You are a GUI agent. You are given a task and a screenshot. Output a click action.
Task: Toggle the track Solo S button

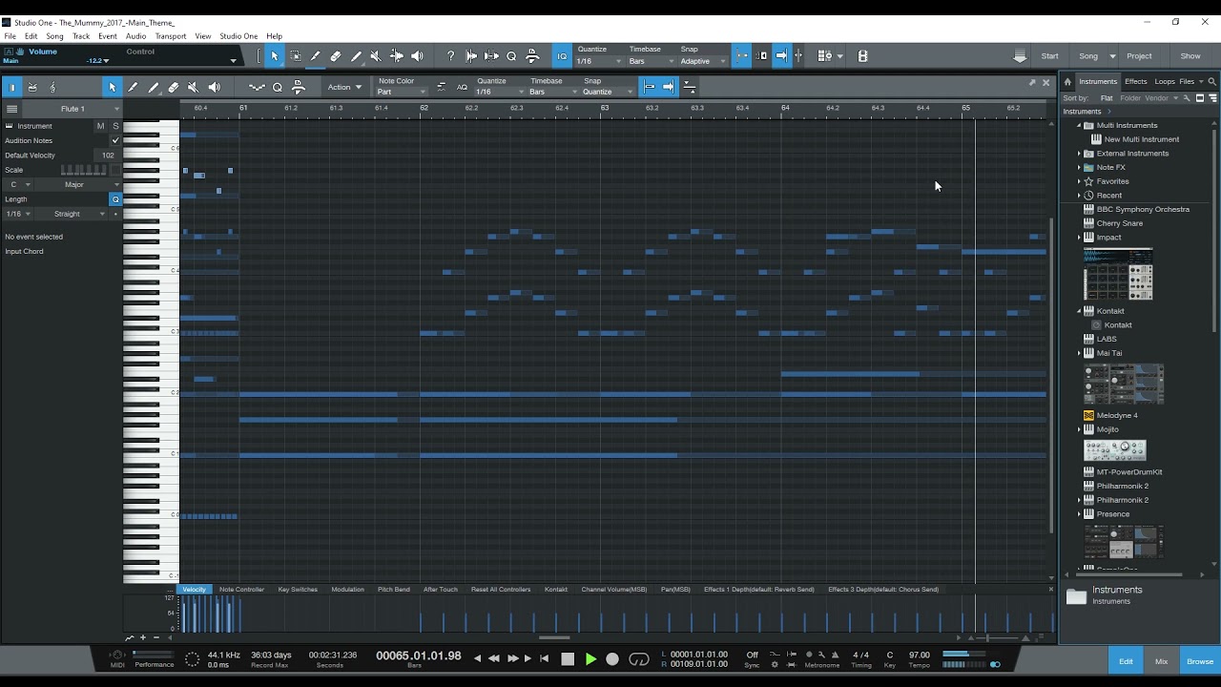pos(115,126)
